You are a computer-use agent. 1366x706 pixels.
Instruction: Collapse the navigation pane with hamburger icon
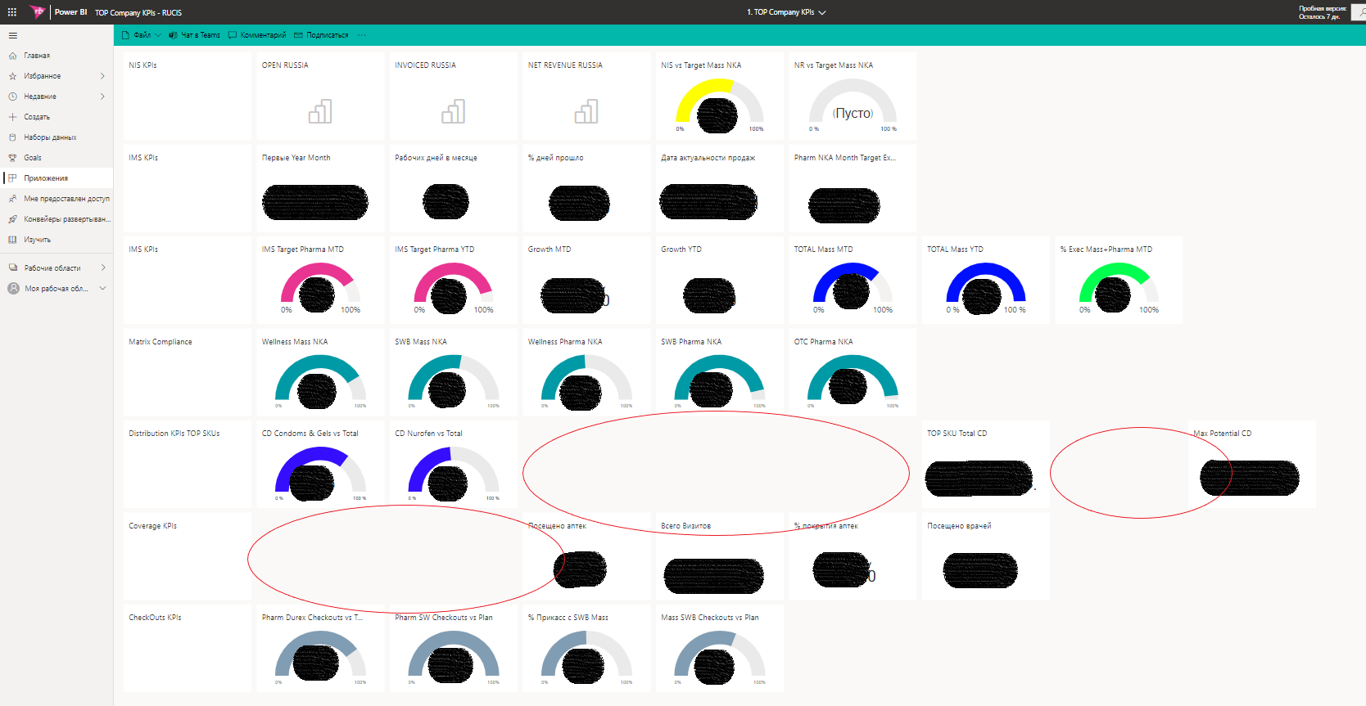(x=12, y=35)
